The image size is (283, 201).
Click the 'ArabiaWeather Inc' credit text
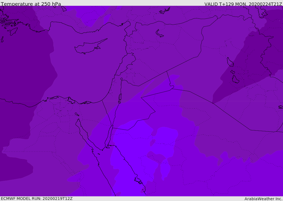(x=263, y=199)
